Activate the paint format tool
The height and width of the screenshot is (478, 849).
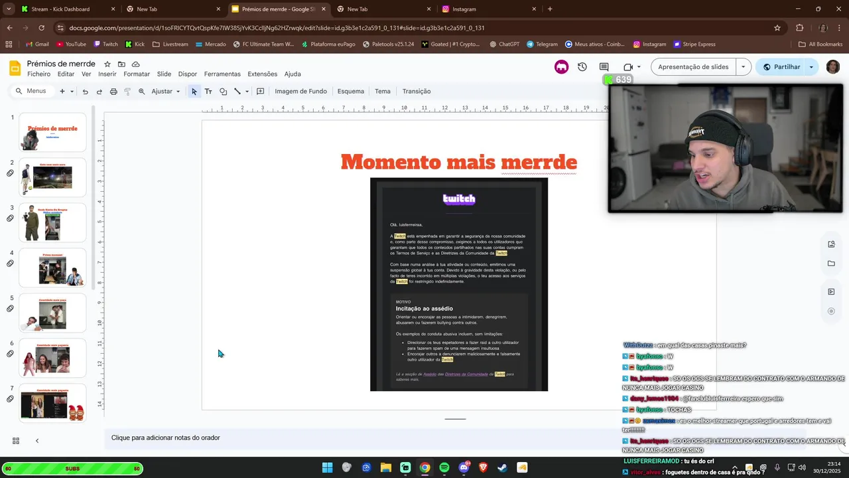click(127, 92)
